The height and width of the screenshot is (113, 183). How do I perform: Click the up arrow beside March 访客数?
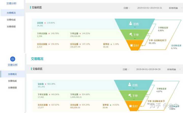pyautogui.click(x=45, y=23)
